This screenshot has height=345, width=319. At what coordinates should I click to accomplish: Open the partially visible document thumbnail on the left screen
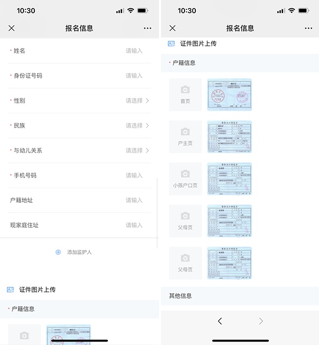(x=68, y=335)
